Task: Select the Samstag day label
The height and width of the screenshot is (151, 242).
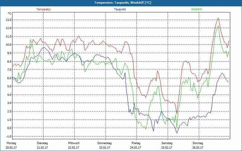Action: tap(167, 143)
